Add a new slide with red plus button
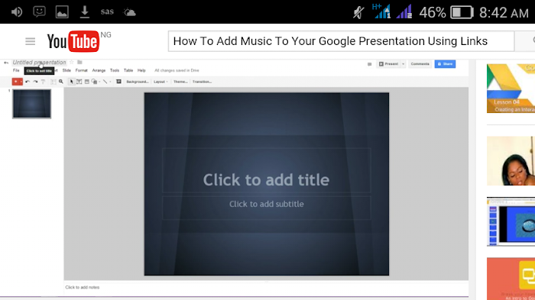Viewport: 535px width, 300px height. pyautogui.click(x=15, y=82)
